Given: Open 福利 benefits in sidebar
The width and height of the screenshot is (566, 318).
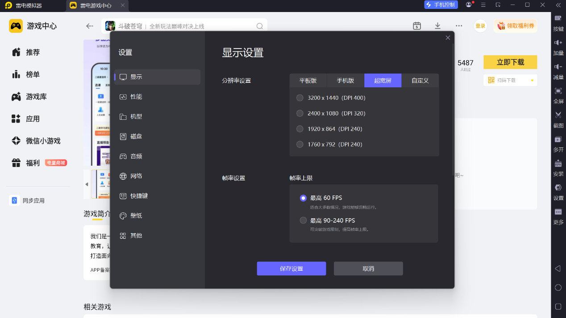Looking at the screenshot, I should tap(26, 163).
